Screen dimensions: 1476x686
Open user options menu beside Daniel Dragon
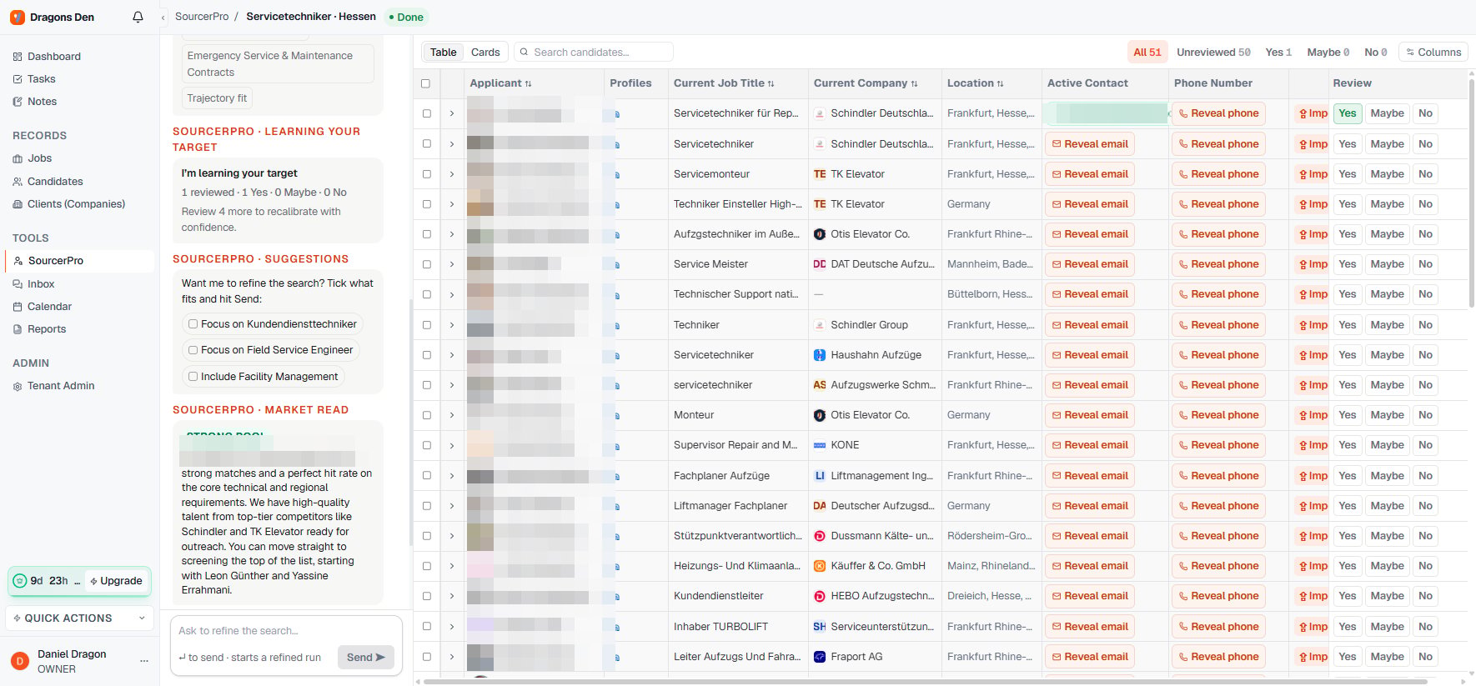[144, 661]
